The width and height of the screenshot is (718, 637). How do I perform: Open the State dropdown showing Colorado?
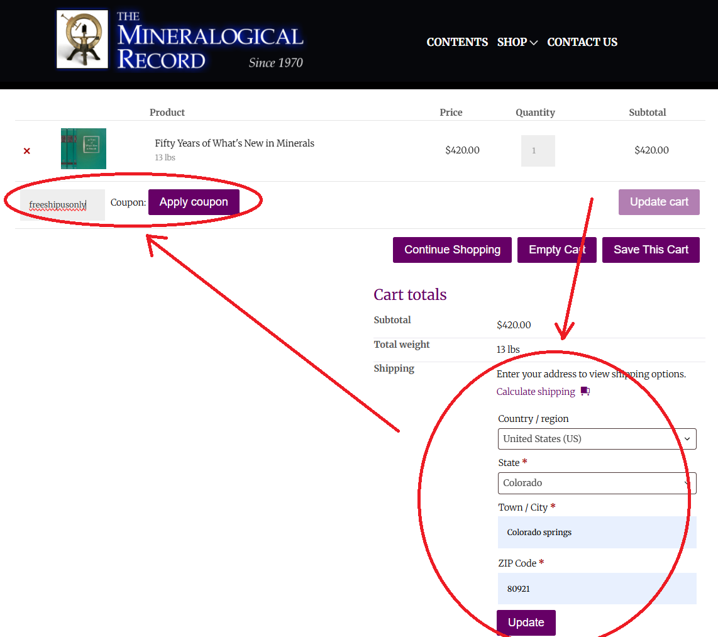pyautogui.click(x=597, y=483)
